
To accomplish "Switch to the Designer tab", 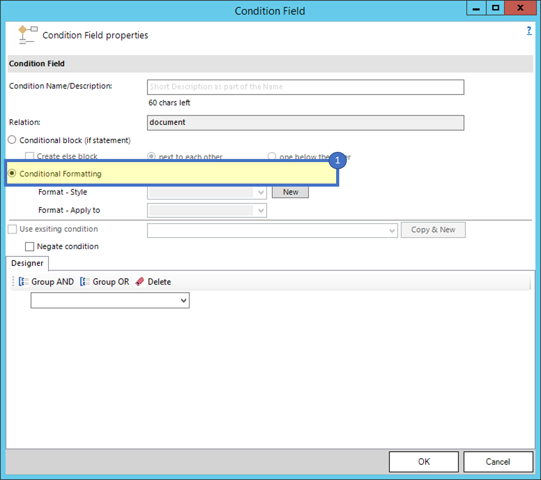I will click(x=27, y=263).
